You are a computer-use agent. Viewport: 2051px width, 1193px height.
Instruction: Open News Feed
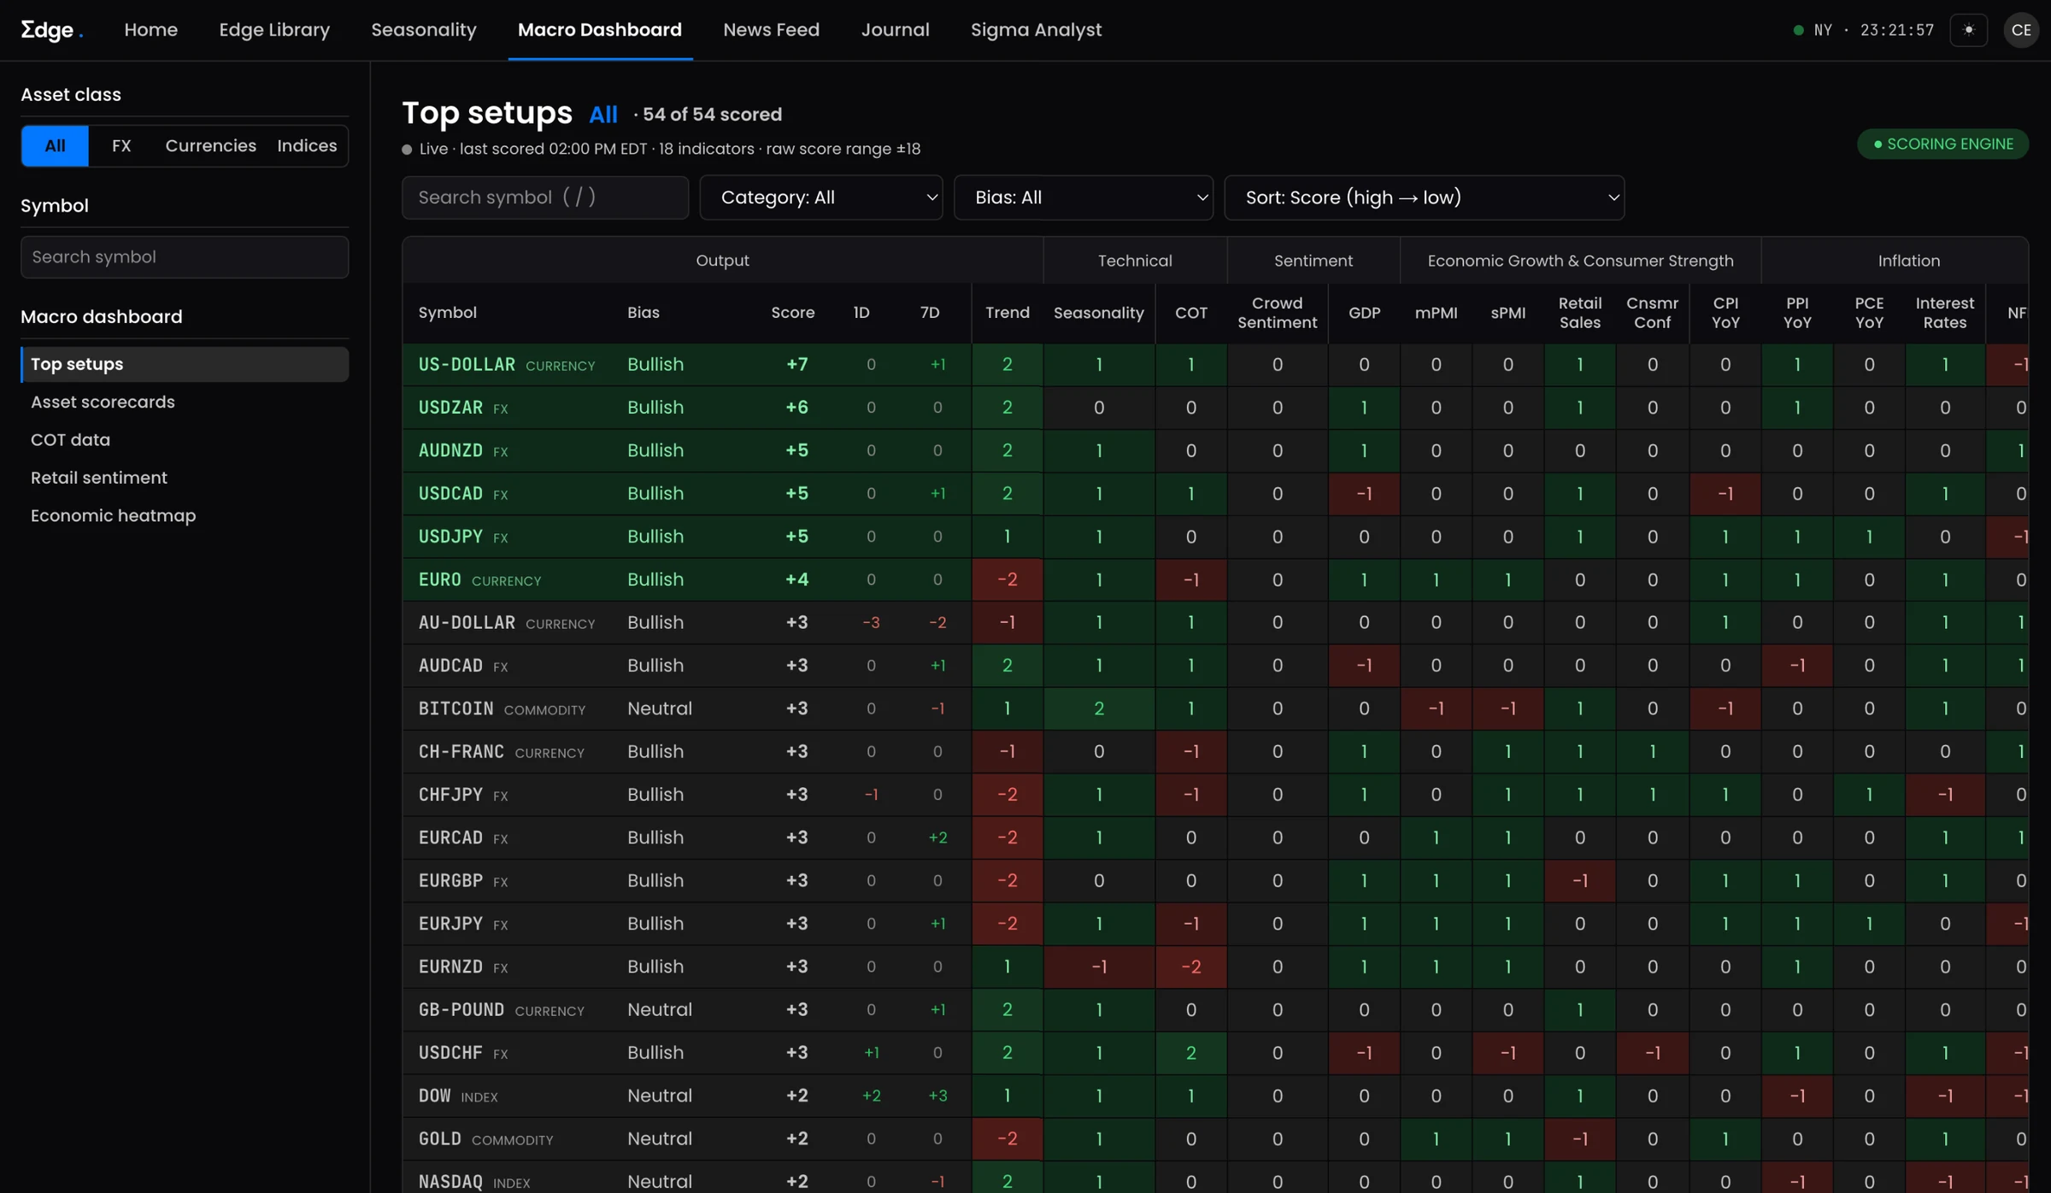(771, 30)
